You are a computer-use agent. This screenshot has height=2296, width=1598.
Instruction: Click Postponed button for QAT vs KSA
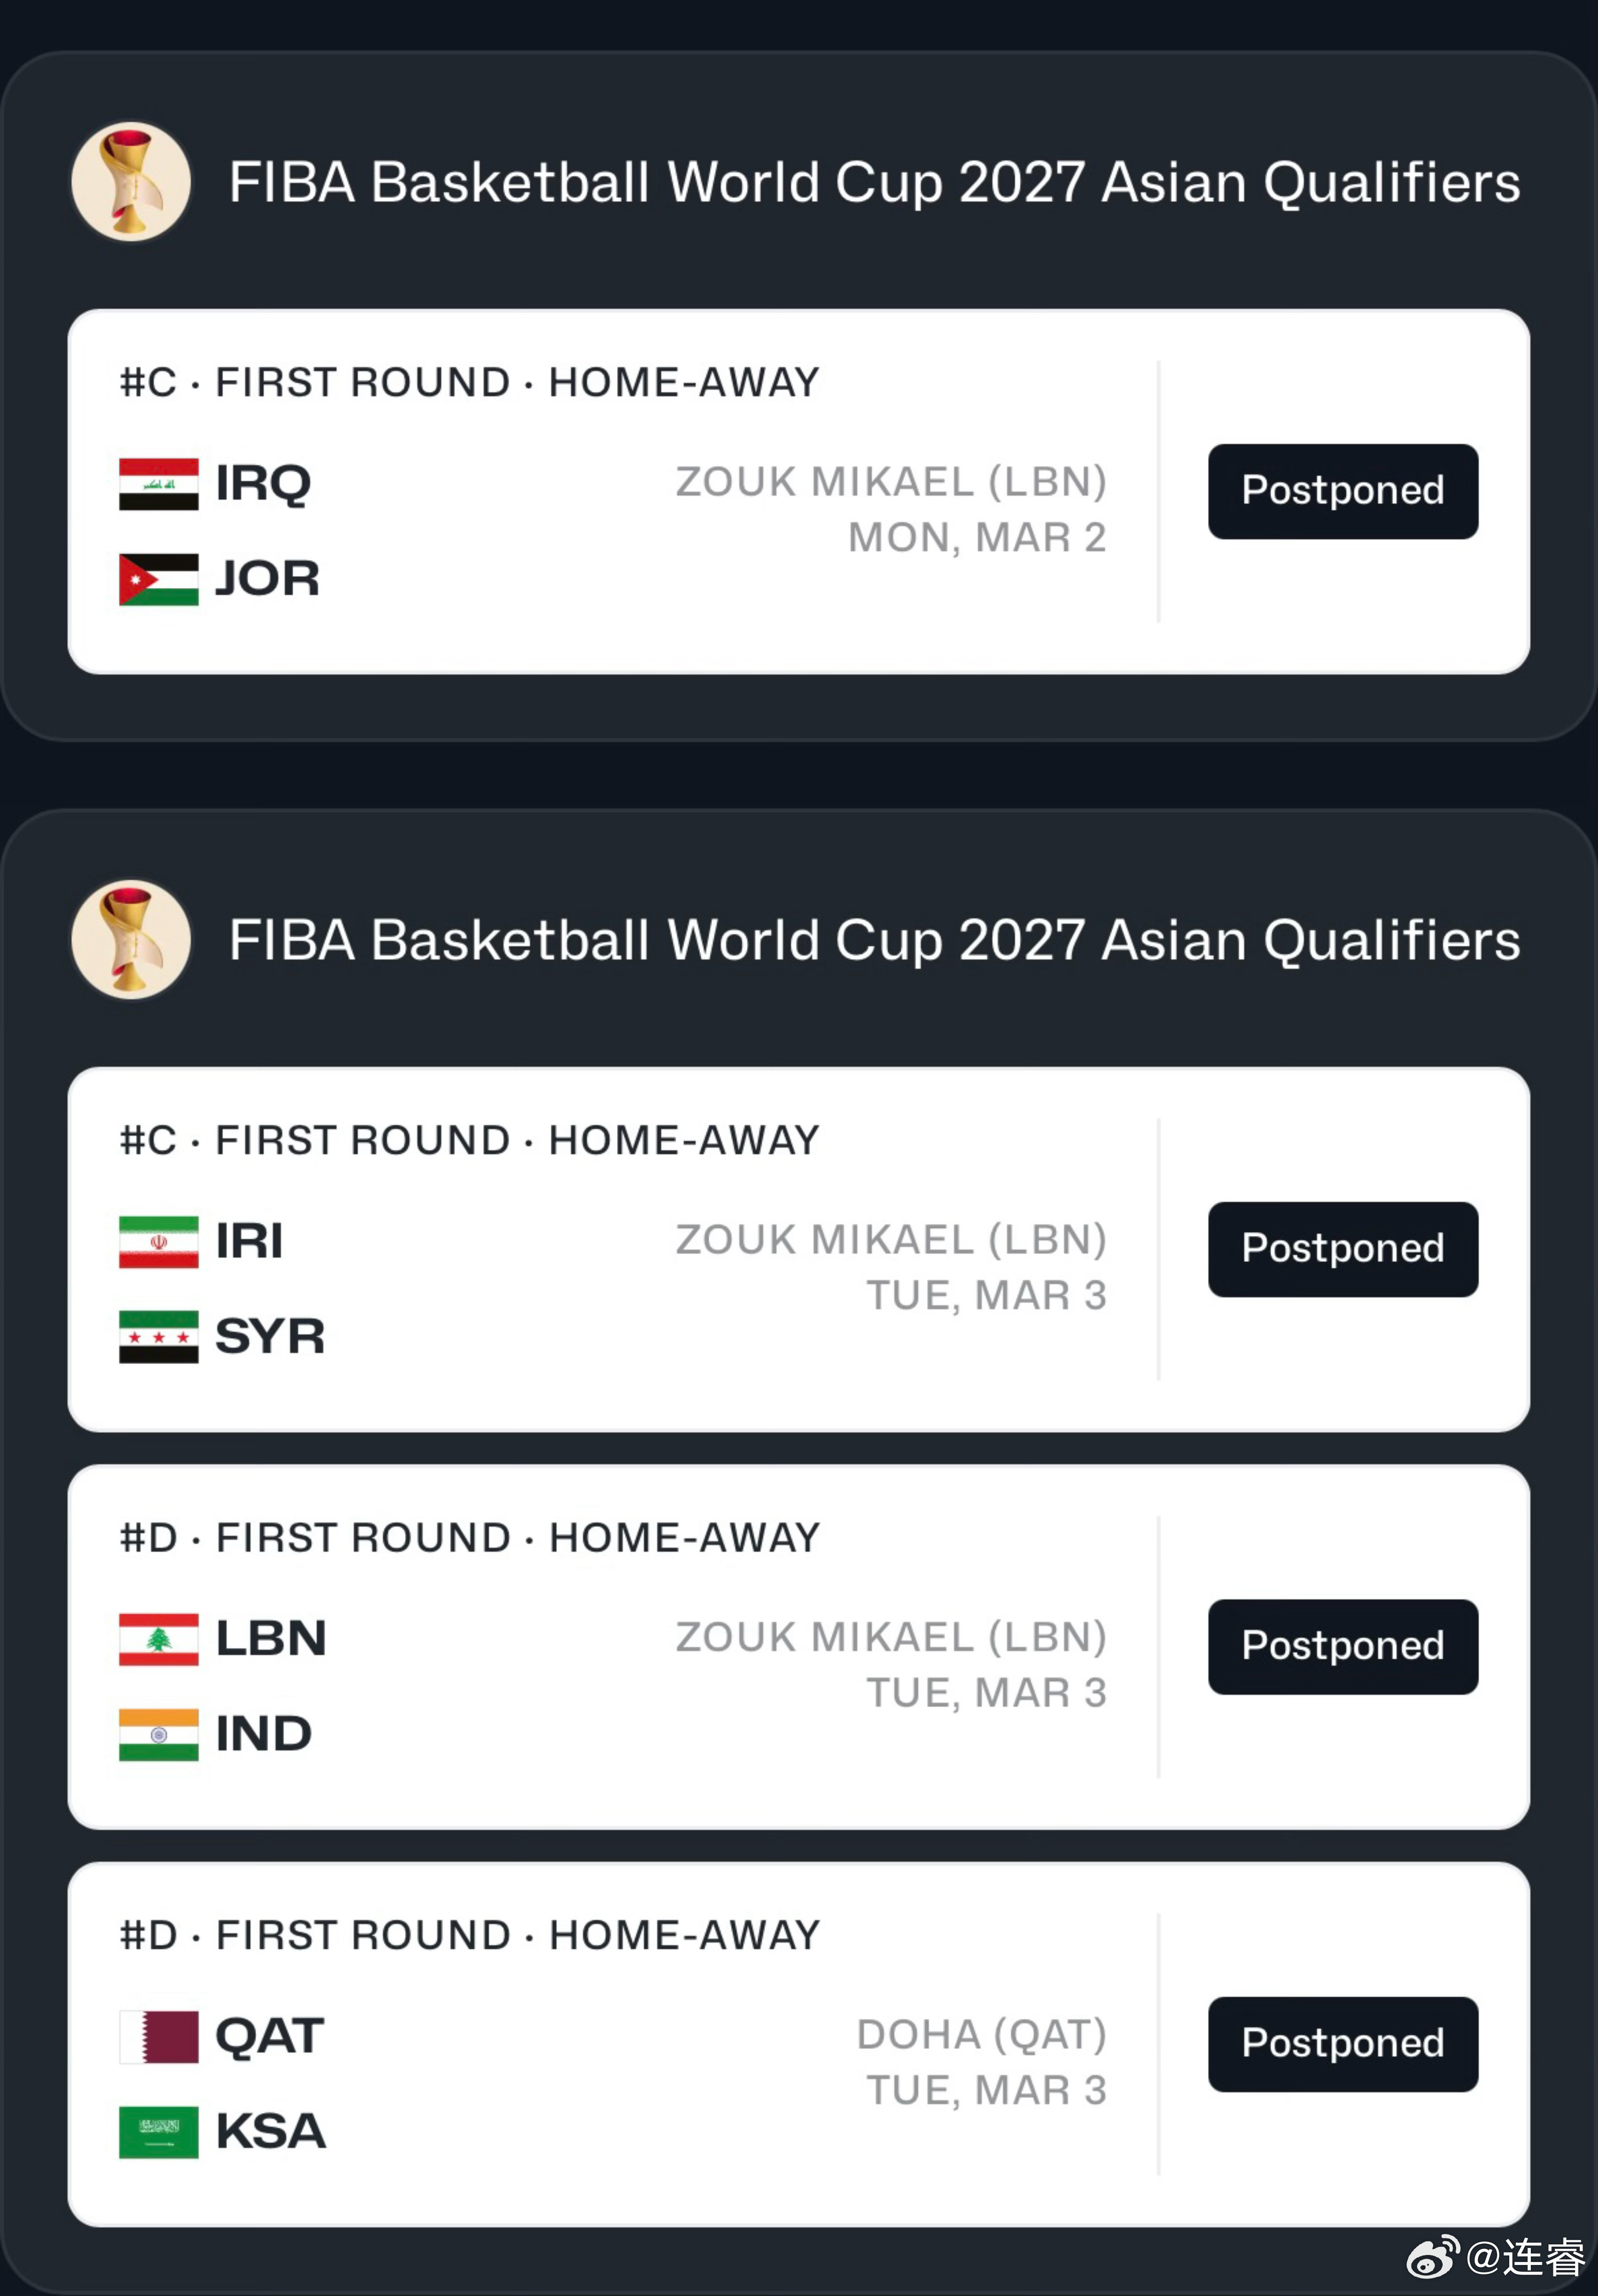coord(1343,2044)
